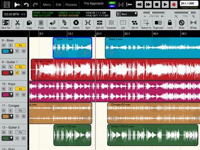Screen dimensions: 200x150
Task: Adjust the zoom slider knob
Action: pyautogui.click(x=189, y=13)
